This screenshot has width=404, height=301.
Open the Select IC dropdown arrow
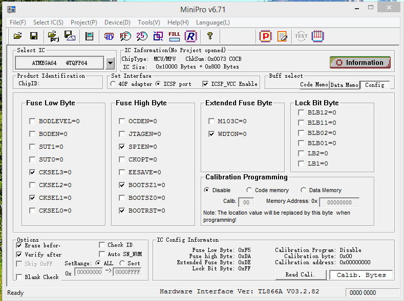[x=110, y=63]
